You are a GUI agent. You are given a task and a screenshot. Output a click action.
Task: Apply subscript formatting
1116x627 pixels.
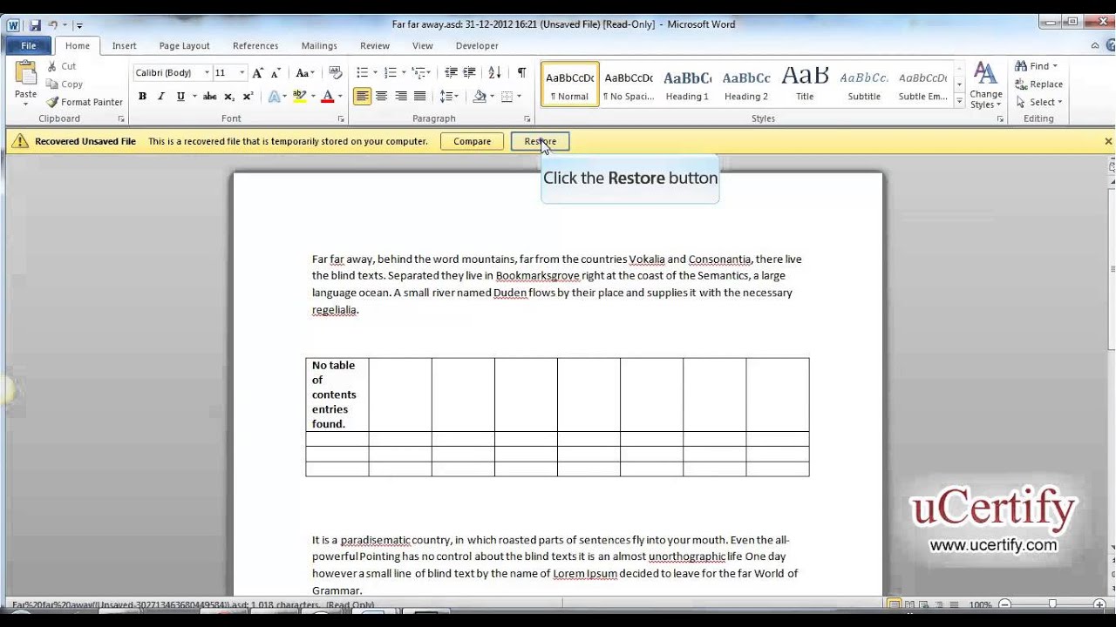[229, 97]
